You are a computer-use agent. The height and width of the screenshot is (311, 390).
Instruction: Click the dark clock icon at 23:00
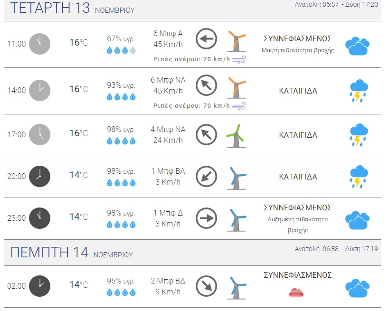point(39,218)
